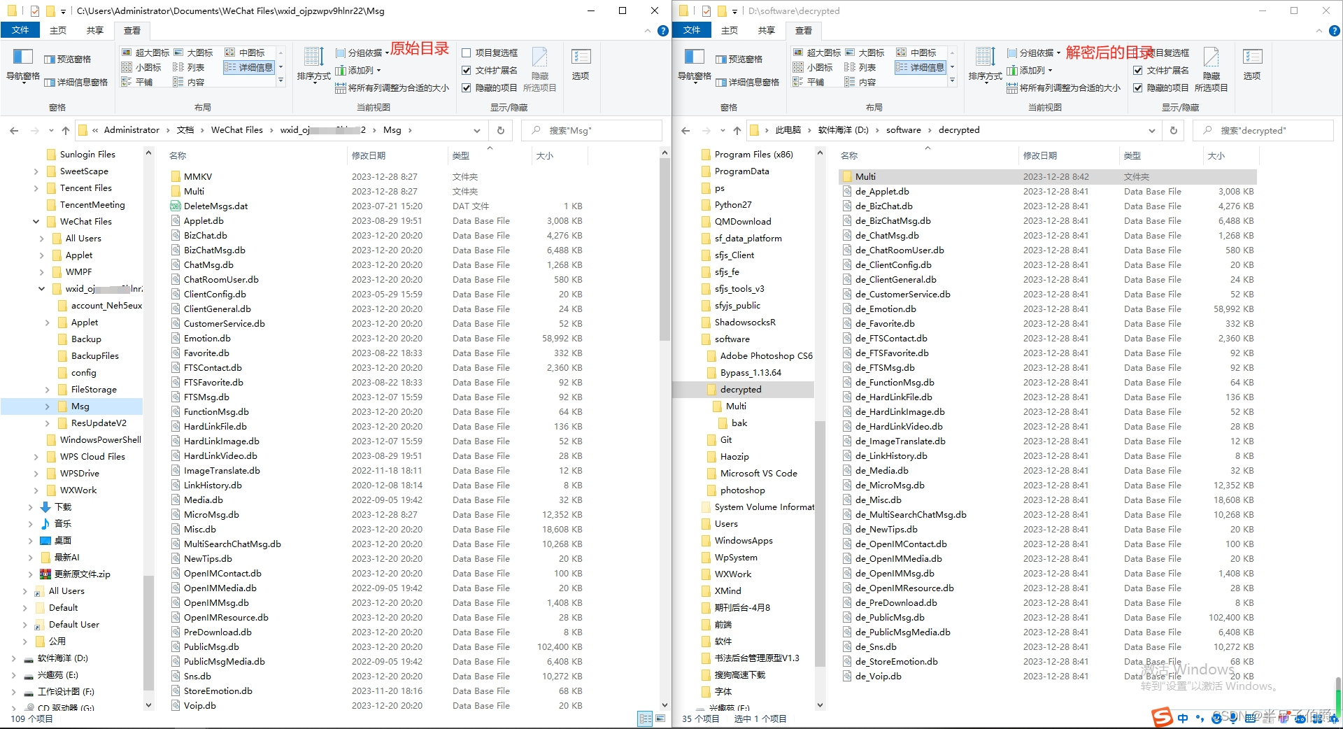Select content view in right window
The image size is (1343, 729).
(x=860, y=82)
